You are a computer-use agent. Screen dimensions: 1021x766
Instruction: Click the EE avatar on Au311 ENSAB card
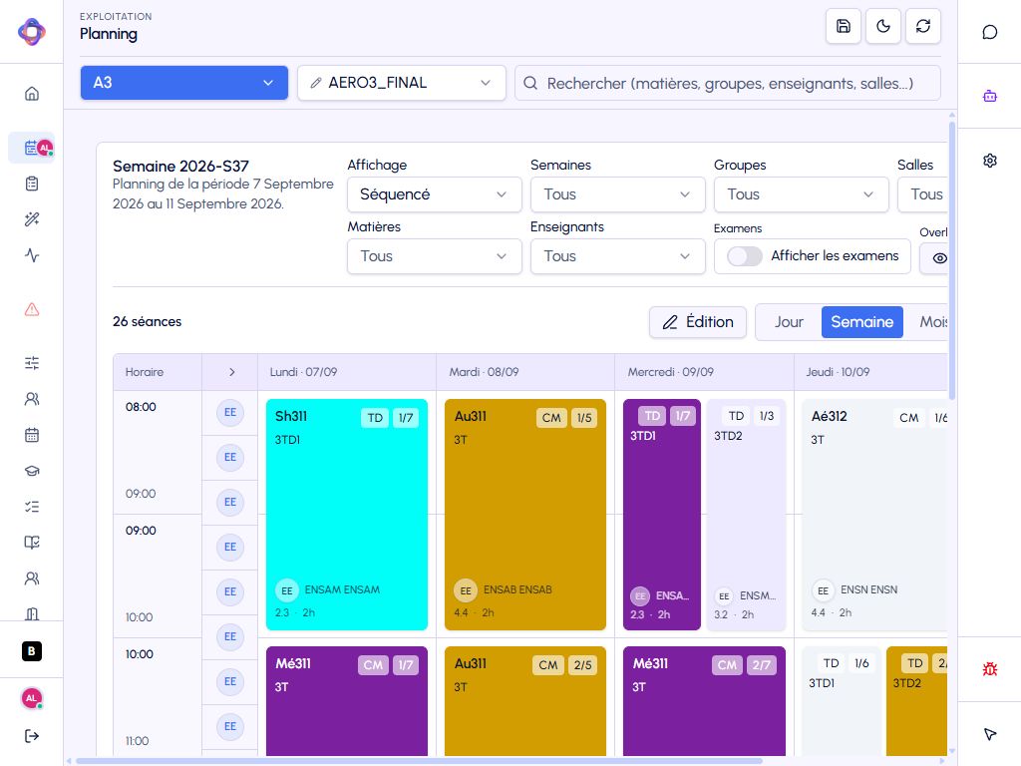click(465, 590)
